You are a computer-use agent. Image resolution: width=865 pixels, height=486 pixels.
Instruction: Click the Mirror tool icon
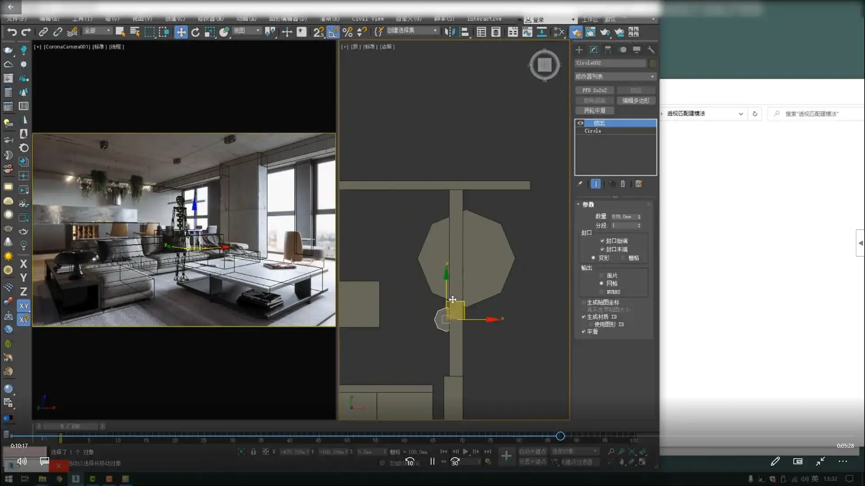(x=449, y=32)
